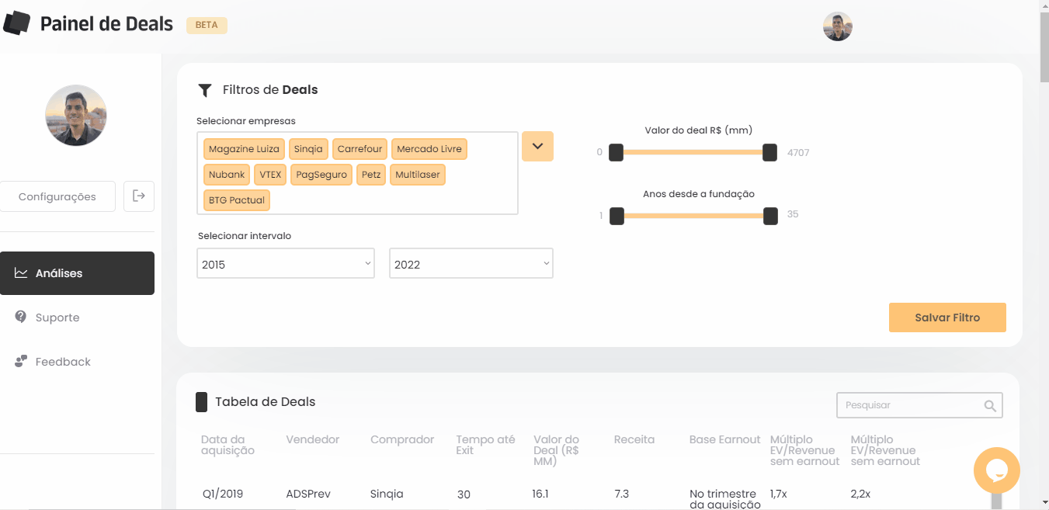Image resolution: width=1049 pixels, height=510 pixels.
Task: Open the Suporte menu item
Action: click(57, 317)
